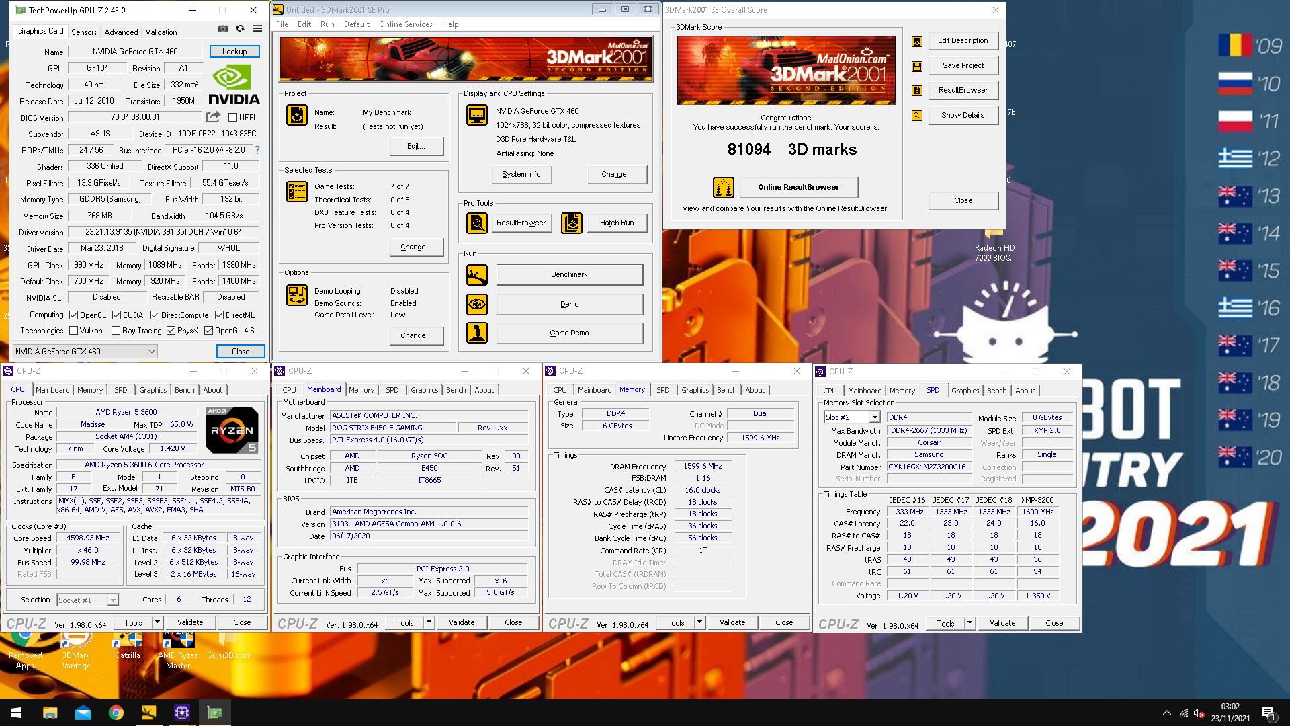This screenshot has height=726, width=1290.
Task: Open GPU-Z hamburger menu icon
Action: (257, 28)
